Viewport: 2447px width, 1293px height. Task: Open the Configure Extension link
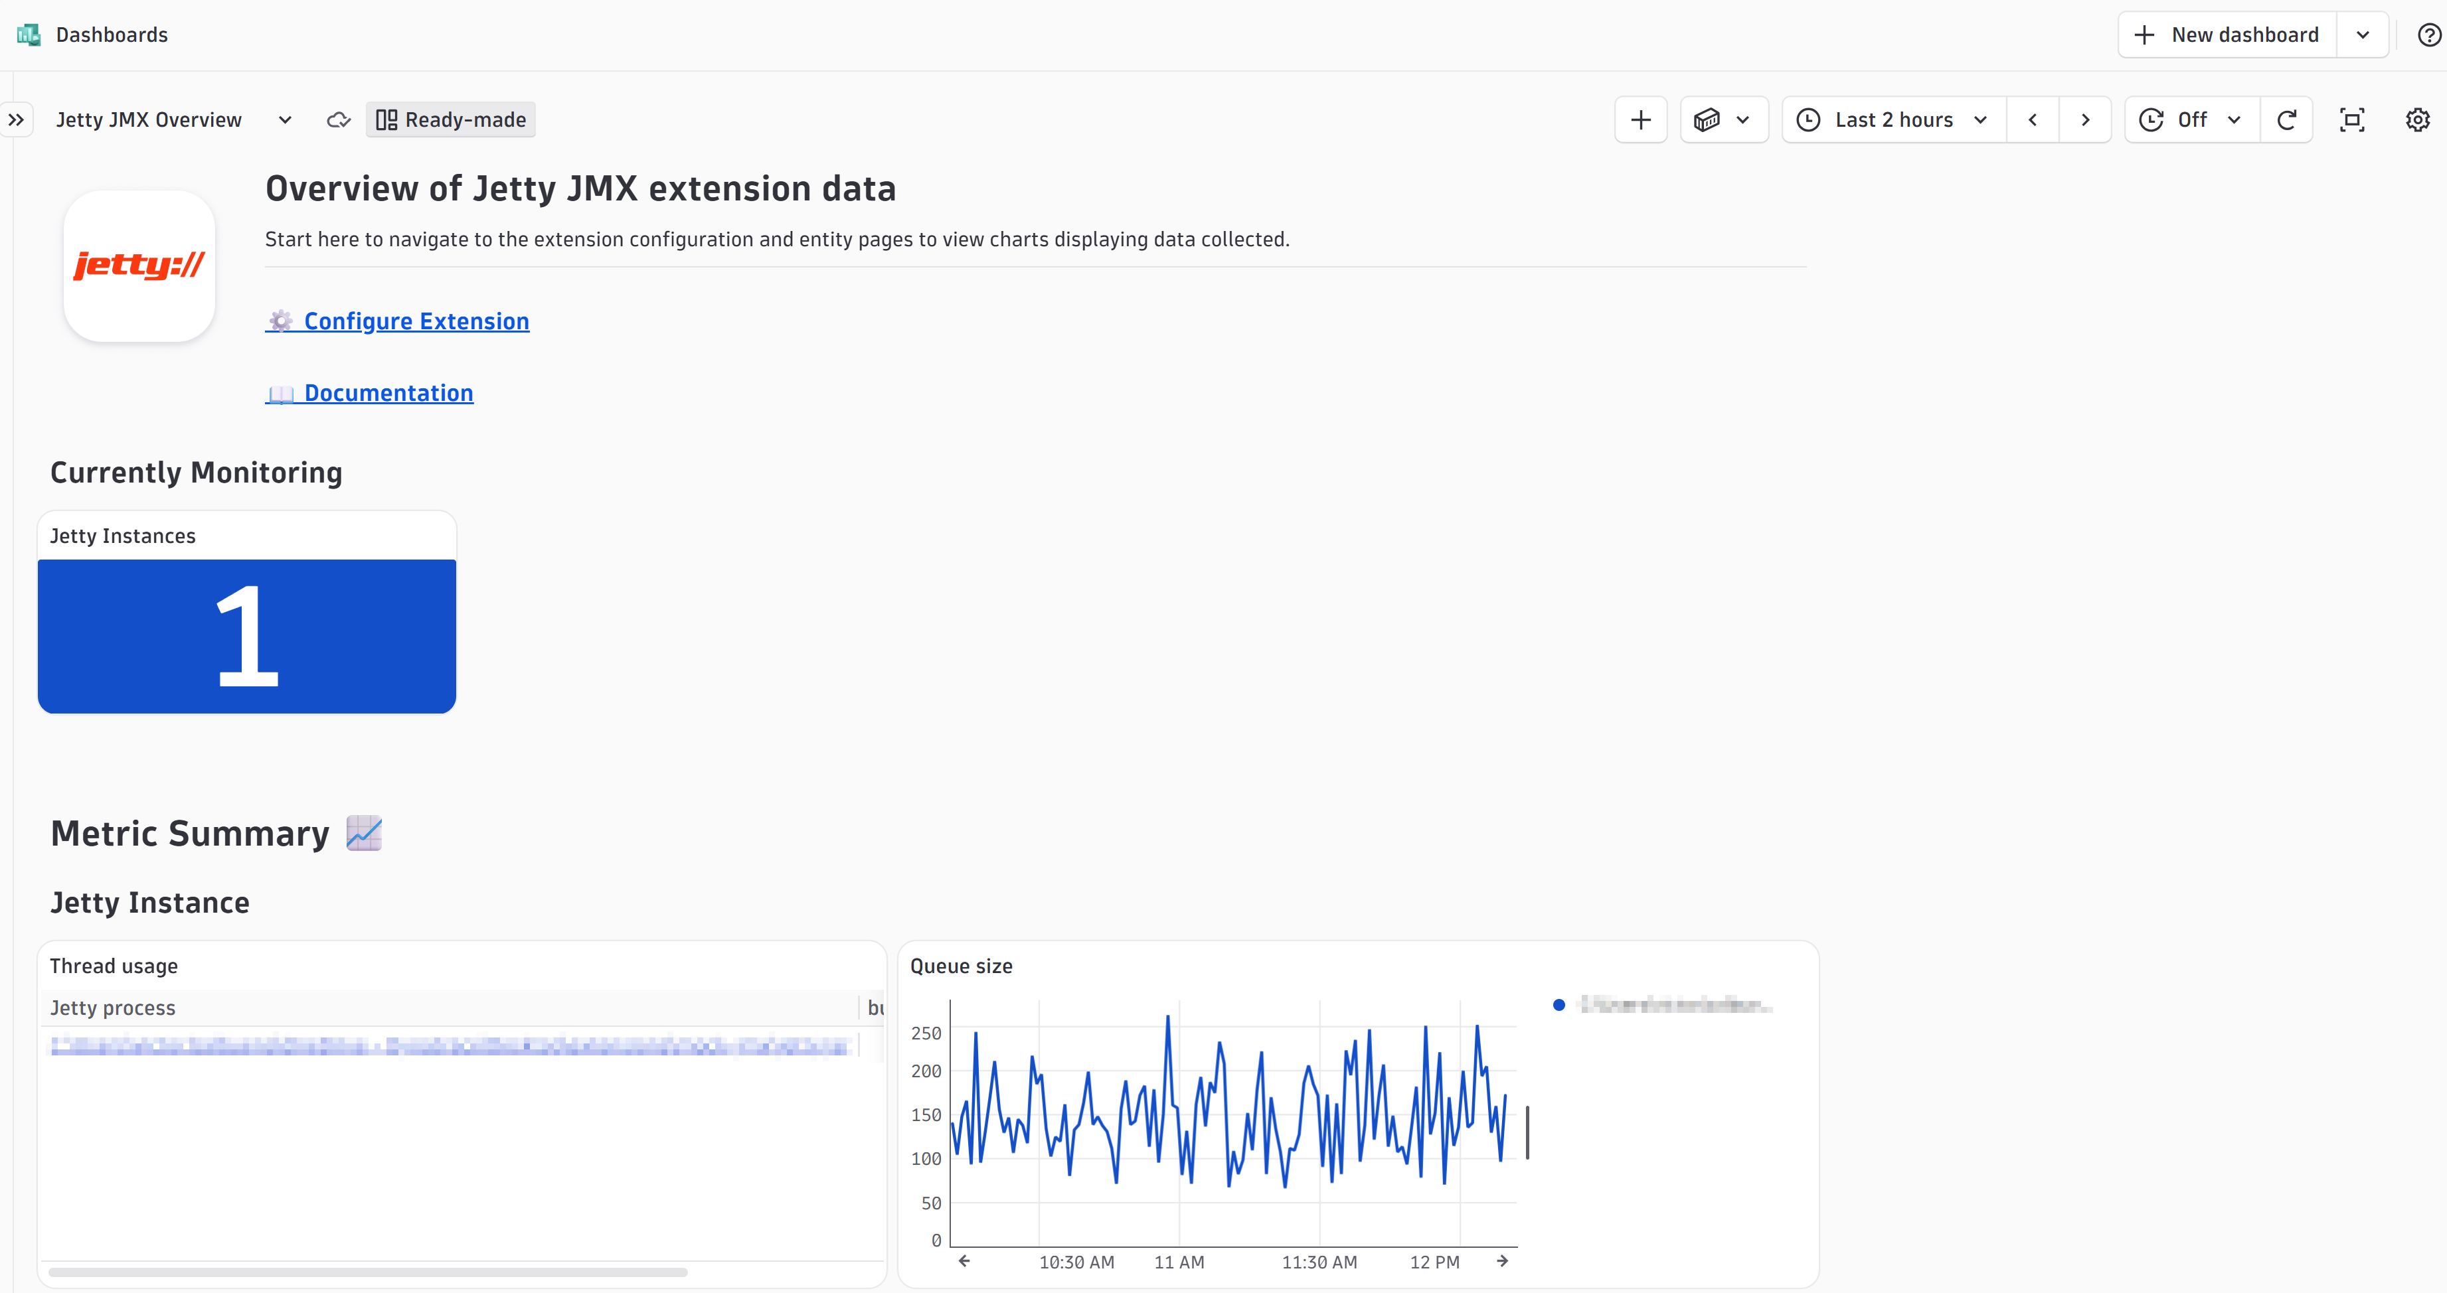coord(397,321)
